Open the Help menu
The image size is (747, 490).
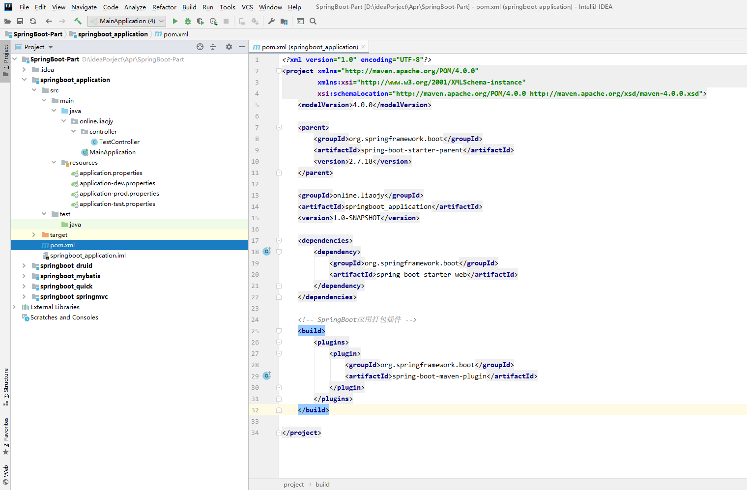point(294,7)
